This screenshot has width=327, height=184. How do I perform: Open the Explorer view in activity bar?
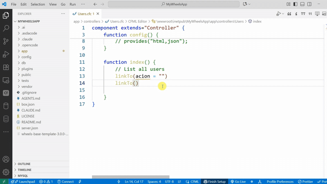coord(6,15)
